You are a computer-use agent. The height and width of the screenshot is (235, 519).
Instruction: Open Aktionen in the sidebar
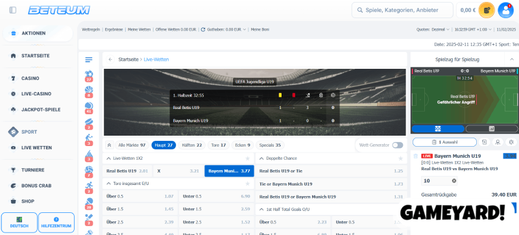[x=38, y=33]
